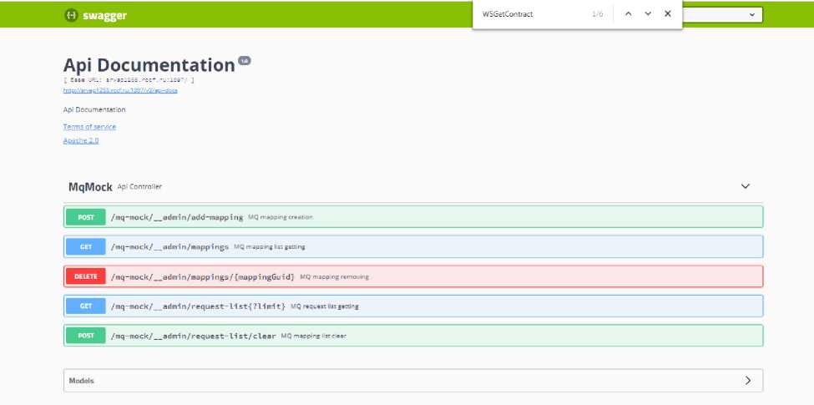Open the Apache 2.0 license link
Screen dimensions: 814x405
pos(81,141)
